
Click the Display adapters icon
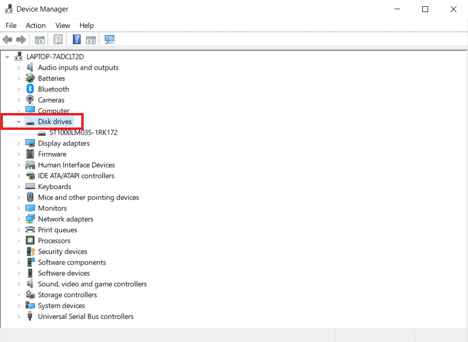pos(30,143)
